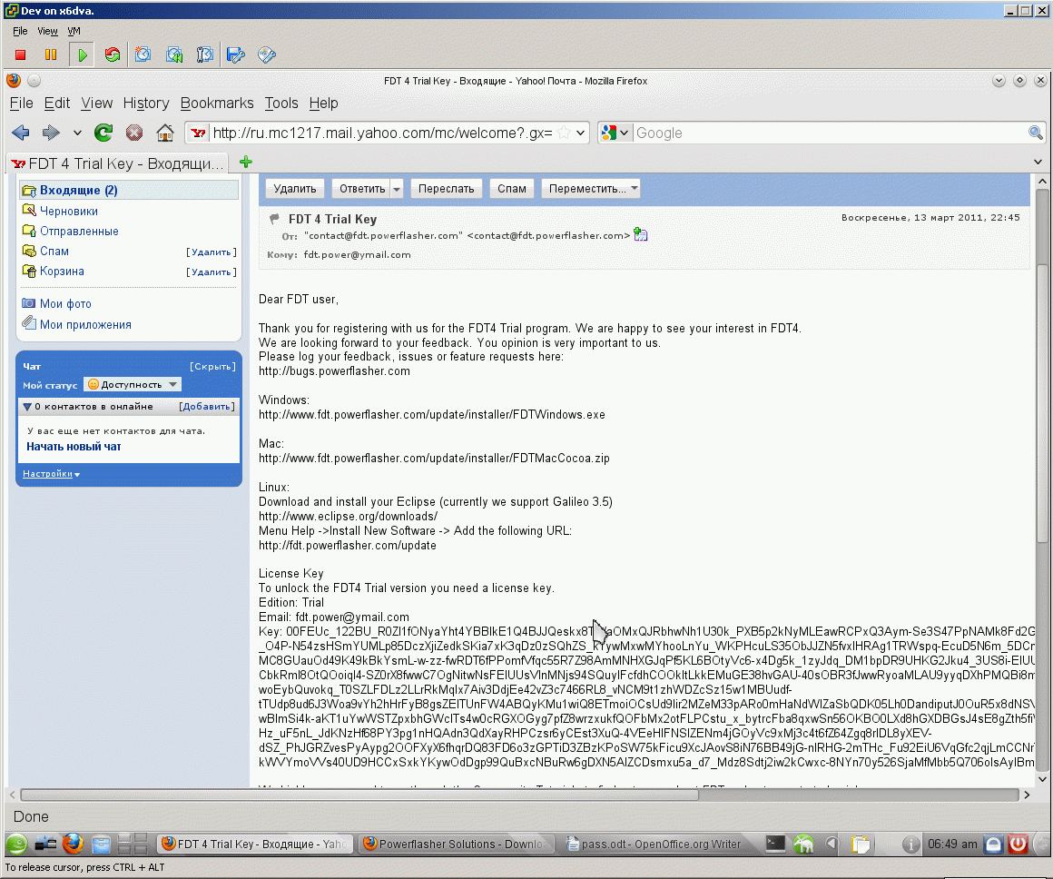Click the Удалить delete button
The image size is (1053, 879).
[295, 189]
